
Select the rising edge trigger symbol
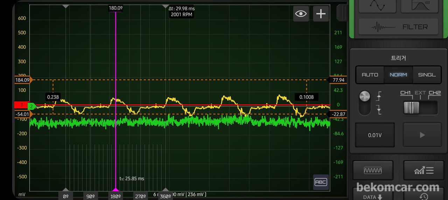pyautogui.click(x=379, y=96)
